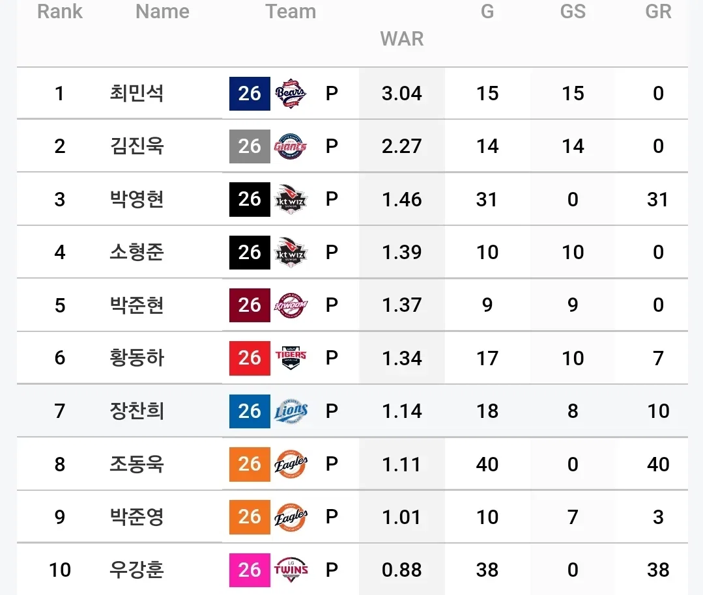Click the Samsung Lions team logo
703x595 pixels.
[x=291, y=411]
